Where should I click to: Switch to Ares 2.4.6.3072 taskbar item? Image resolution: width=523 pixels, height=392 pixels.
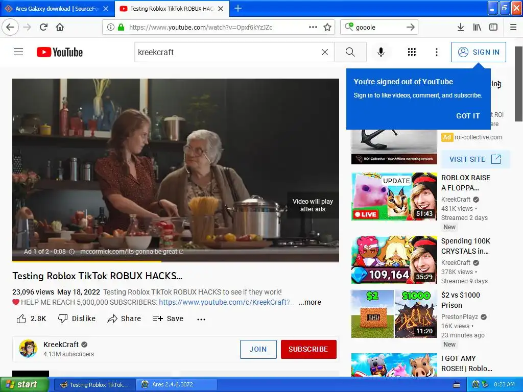click(x=177, y=385)
